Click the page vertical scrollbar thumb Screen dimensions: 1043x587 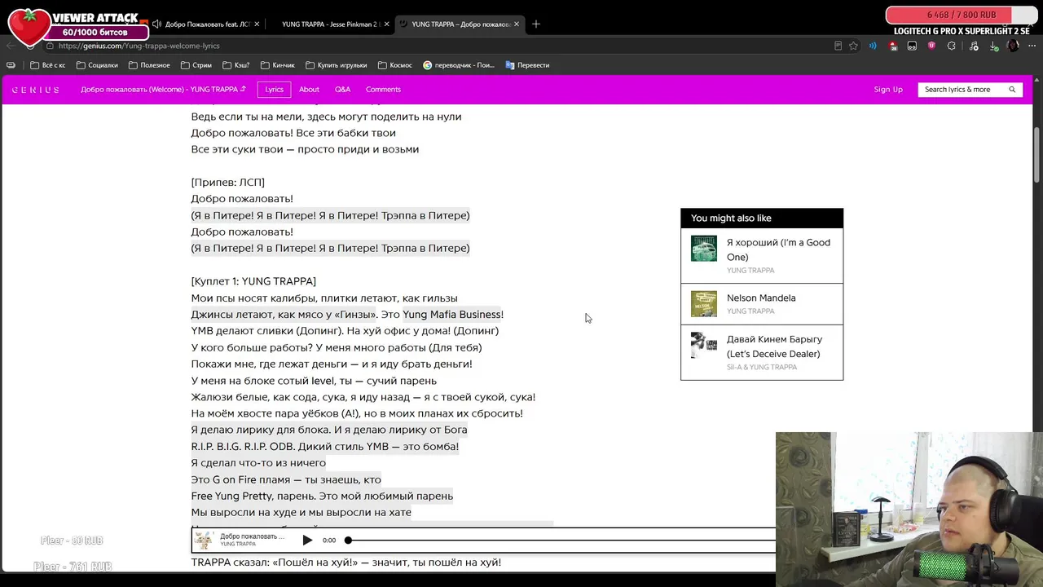click(x=1037, y=155)
